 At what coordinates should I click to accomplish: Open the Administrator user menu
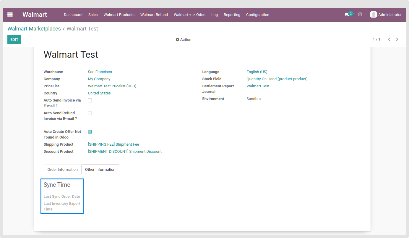[386, 15]
